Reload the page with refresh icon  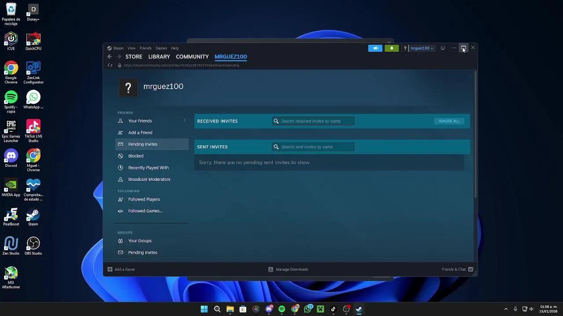coord(110,65)
